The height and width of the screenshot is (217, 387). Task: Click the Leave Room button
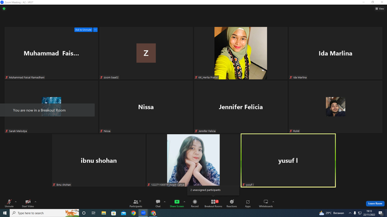click(x=375, y=204)
